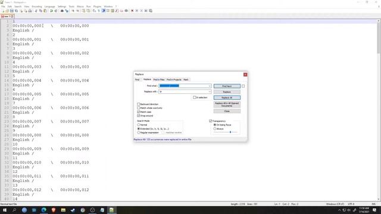Click Replace All in All Opened Documents
The width and height of the screenshot is (381, 214).
(227, 105)
